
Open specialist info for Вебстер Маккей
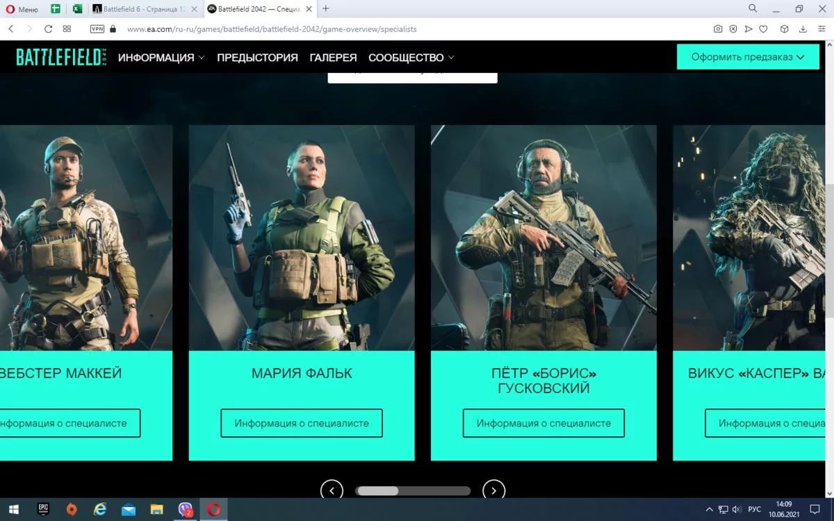70,423
